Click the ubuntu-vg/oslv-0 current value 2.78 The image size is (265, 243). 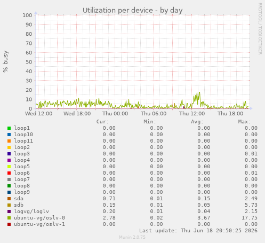109,218
